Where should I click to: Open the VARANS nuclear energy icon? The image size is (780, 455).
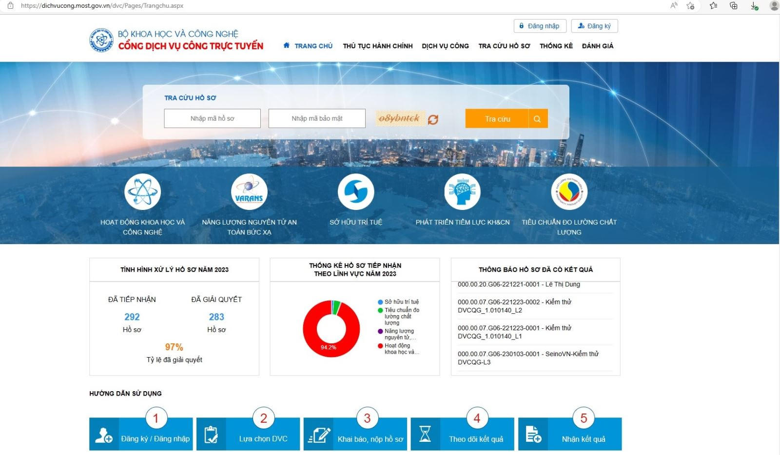tap(249, 192)
